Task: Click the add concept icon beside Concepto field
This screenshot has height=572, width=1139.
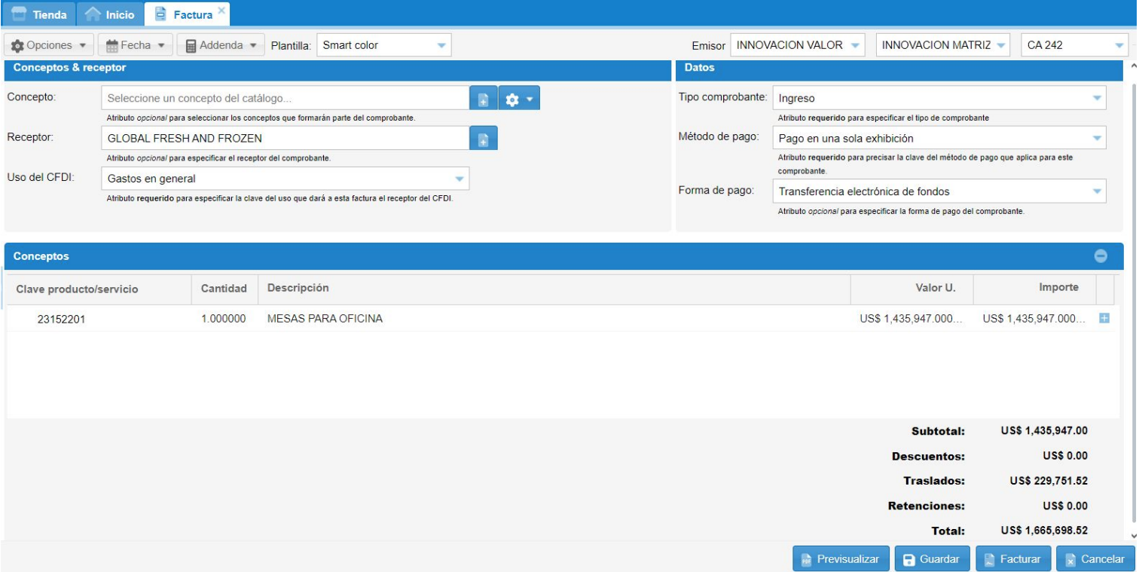Action: pos(483,99)
